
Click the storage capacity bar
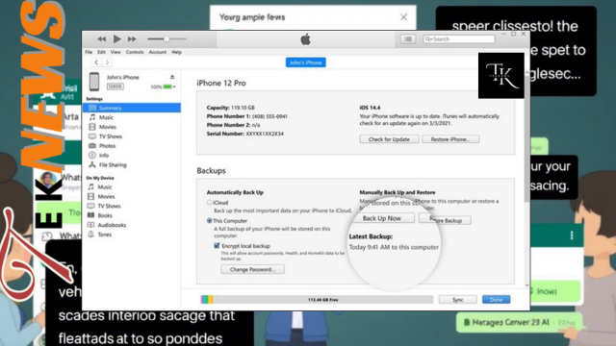[317, 299]
